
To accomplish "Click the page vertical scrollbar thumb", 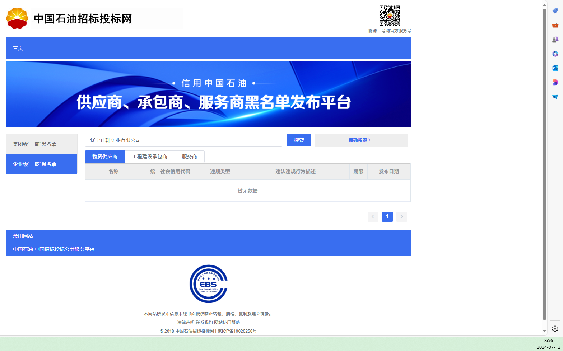I will point(544,164).
